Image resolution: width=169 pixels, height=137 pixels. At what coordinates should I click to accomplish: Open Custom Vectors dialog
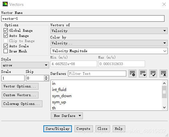(20, 95)
